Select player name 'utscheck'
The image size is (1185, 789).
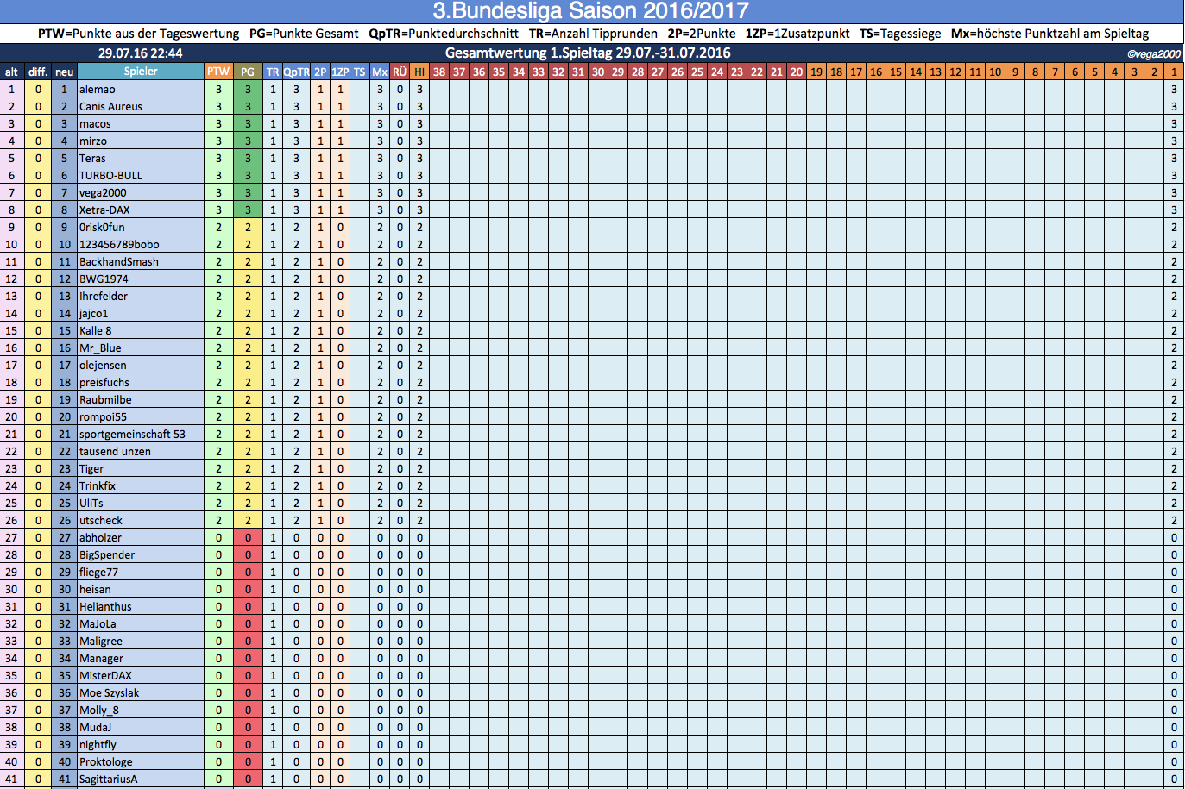click(x=101, y=520)
